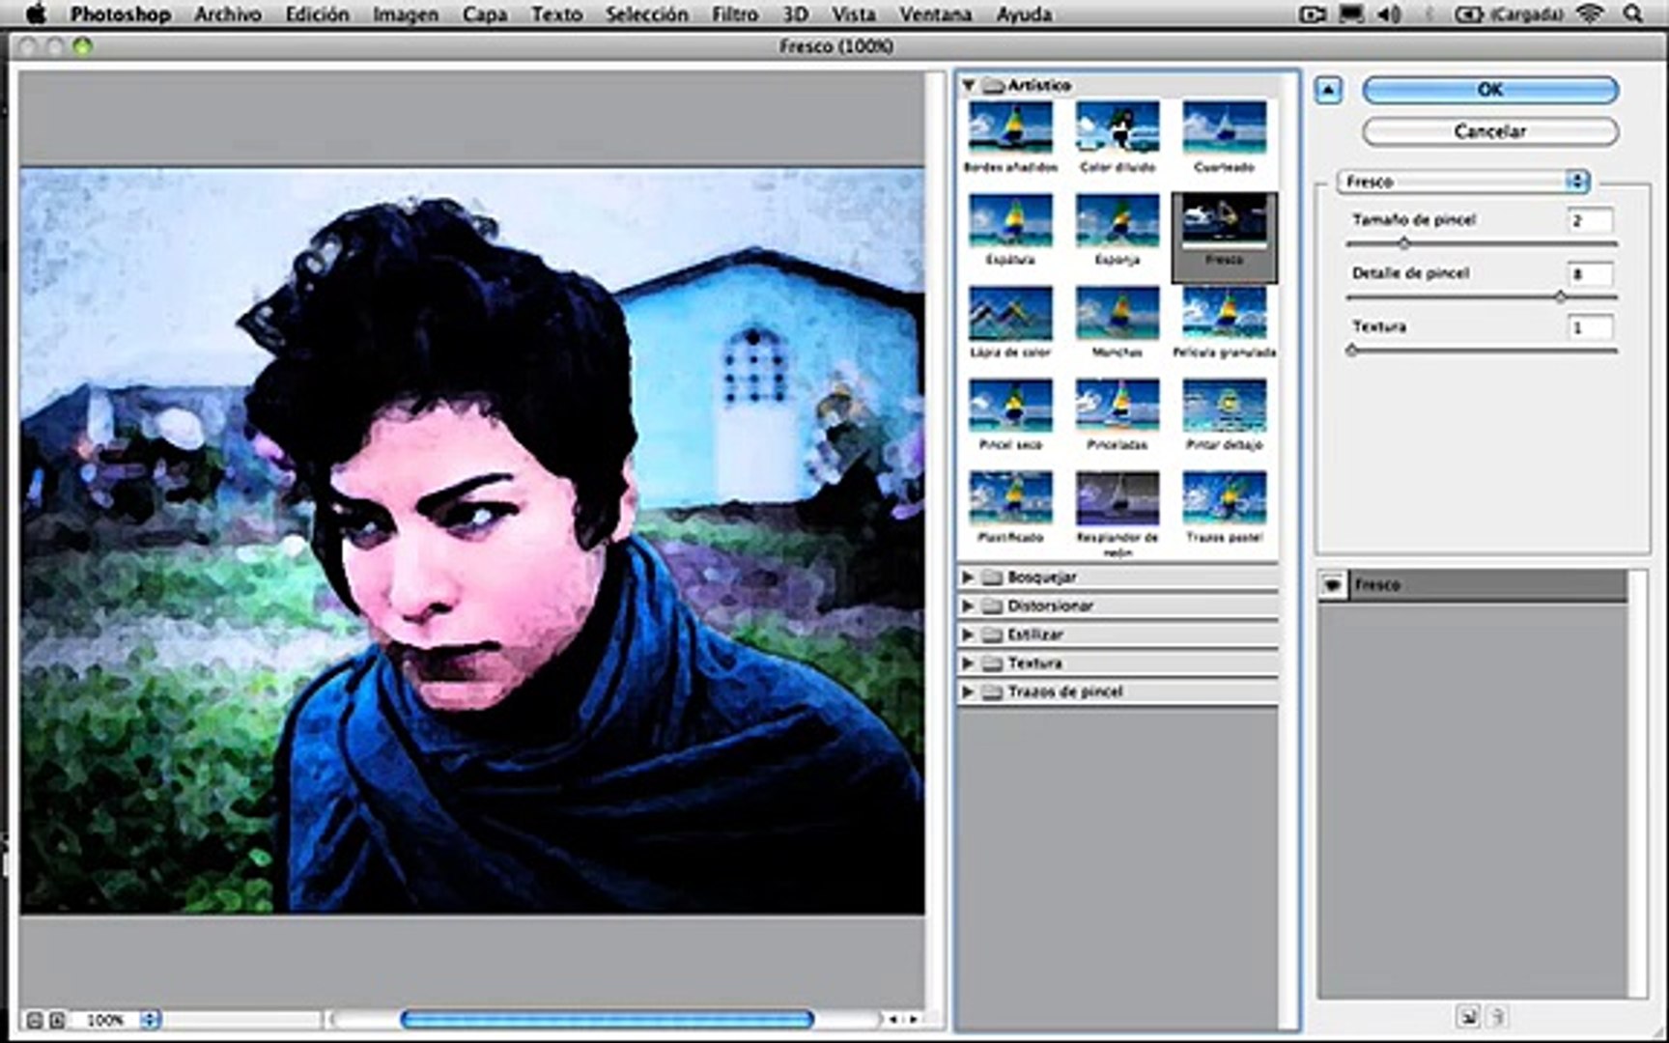1669x1043 pixels.
Task: Collapse the Artístico filter category
Action: coord(968,86)
